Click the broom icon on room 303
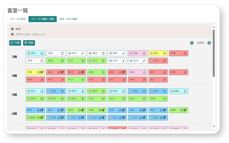This screenshot has width=229, height=143. tap(83, 53)
